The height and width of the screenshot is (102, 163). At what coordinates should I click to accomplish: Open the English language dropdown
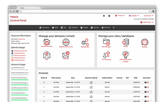point(134,16)
